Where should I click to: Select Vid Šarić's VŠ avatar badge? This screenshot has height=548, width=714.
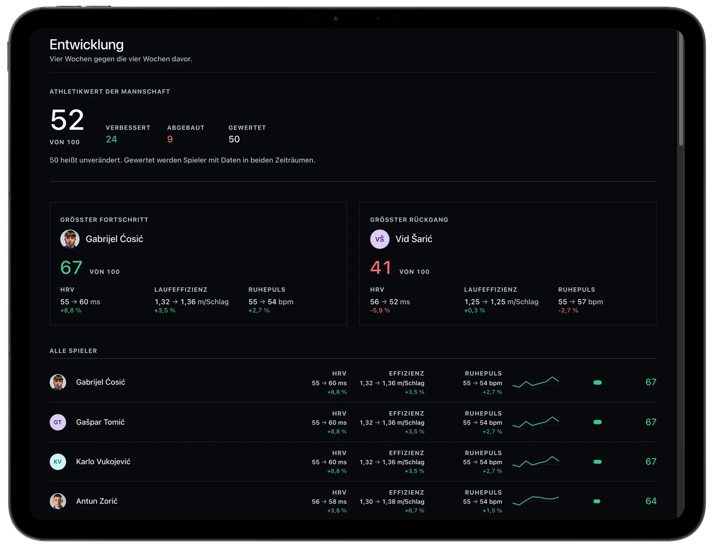point(379,239)
